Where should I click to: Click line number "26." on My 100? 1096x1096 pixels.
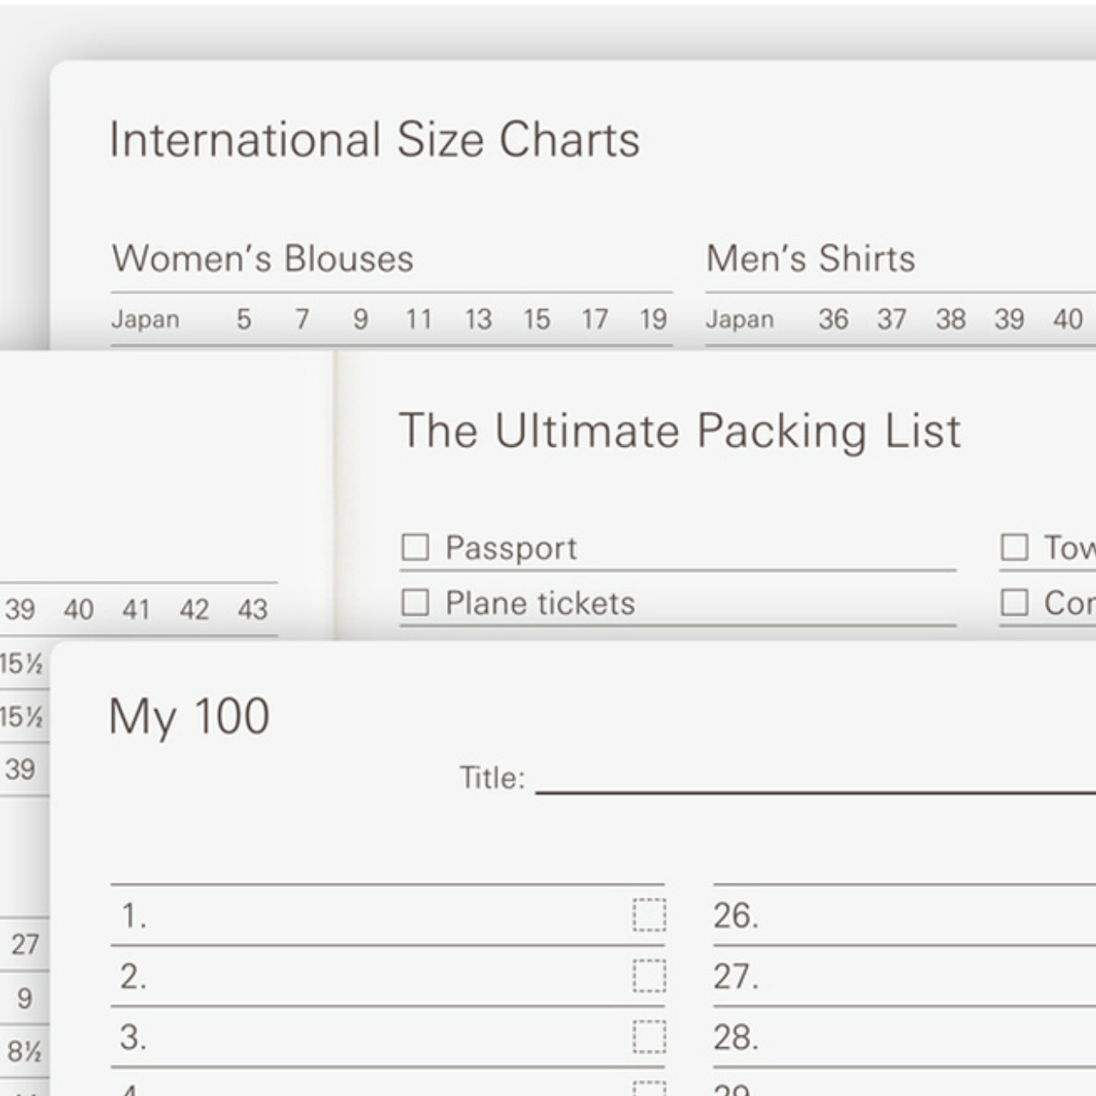tap(736, 916)
